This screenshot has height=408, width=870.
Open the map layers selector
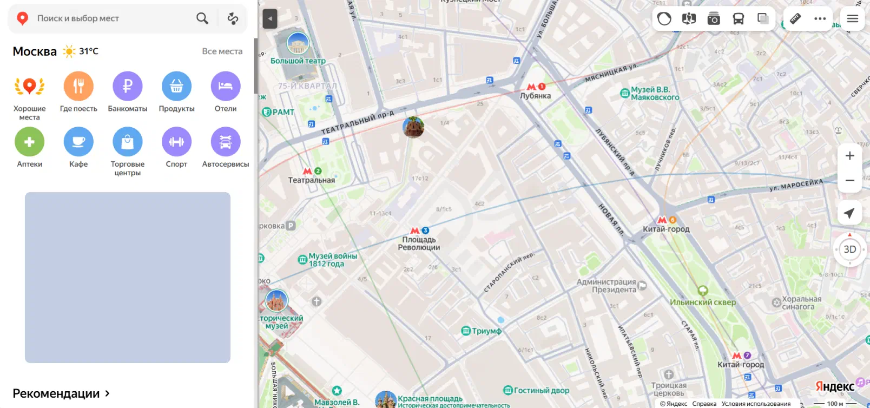[763, 19]
